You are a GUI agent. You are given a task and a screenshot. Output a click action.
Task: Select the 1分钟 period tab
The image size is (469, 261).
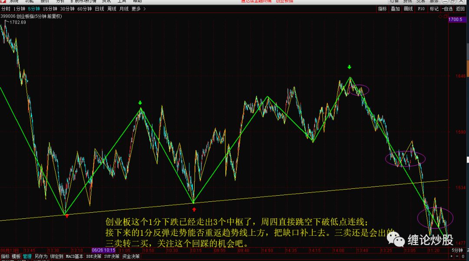click(19, 9)
